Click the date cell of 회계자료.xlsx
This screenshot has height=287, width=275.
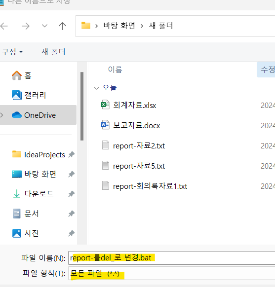point(268,106)
